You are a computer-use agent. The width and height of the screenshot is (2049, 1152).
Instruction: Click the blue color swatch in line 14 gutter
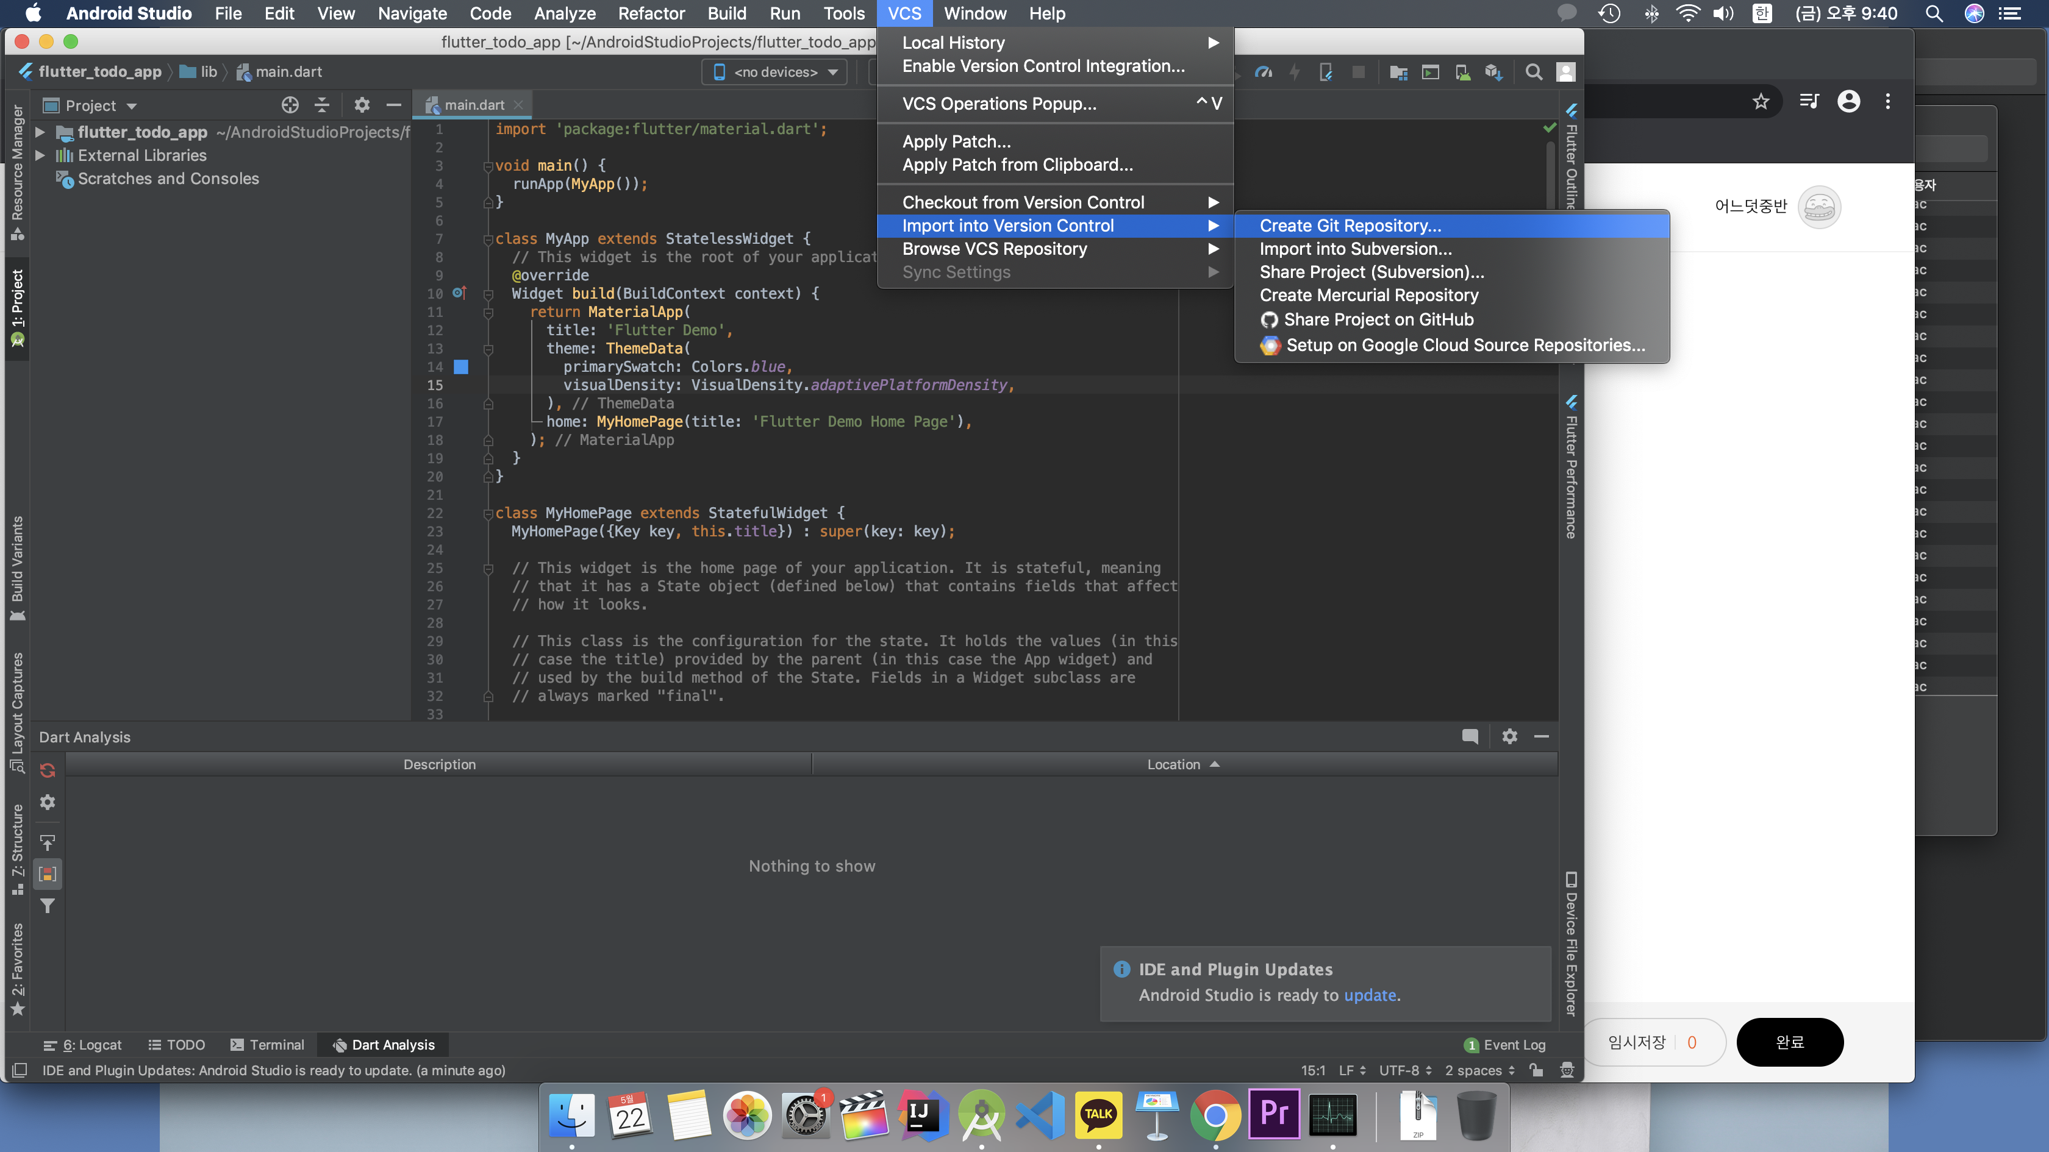[x=462, y=366]
